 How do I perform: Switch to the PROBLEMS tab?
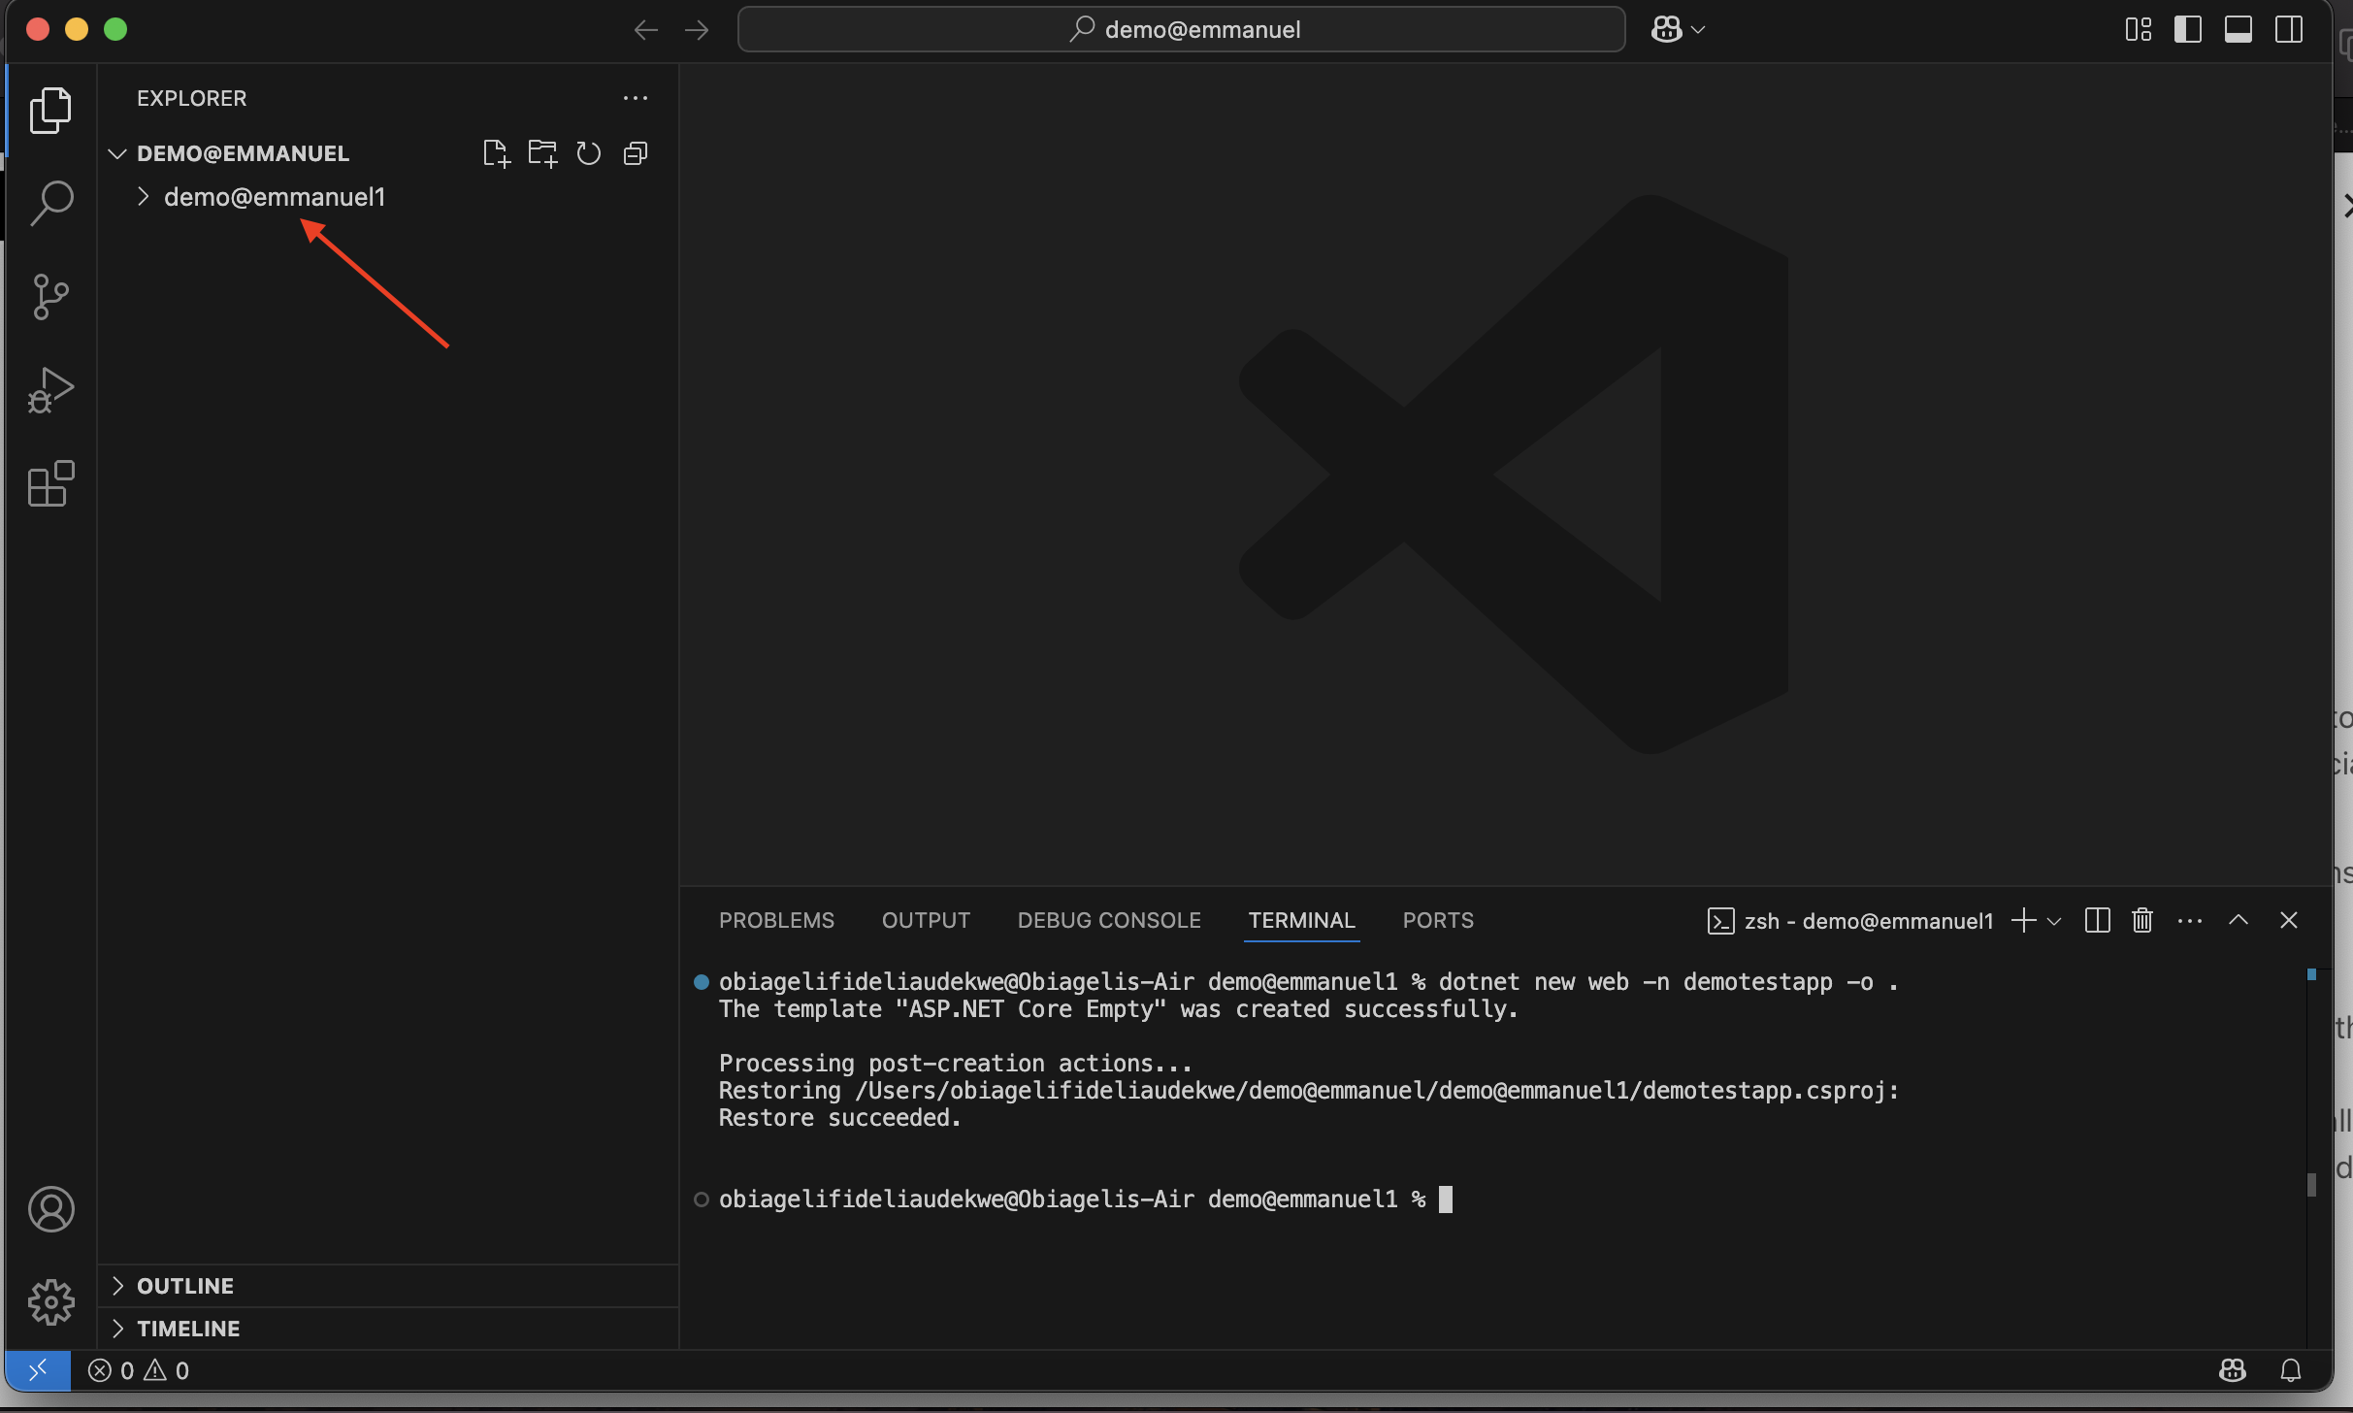(x=776, y=920)
